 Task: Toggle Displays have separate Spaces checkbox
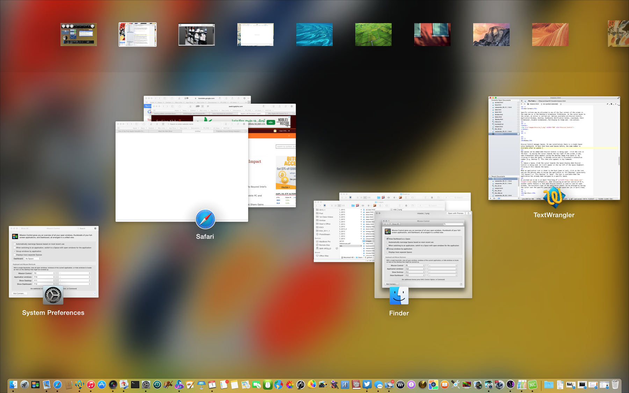tap(15, 255)
